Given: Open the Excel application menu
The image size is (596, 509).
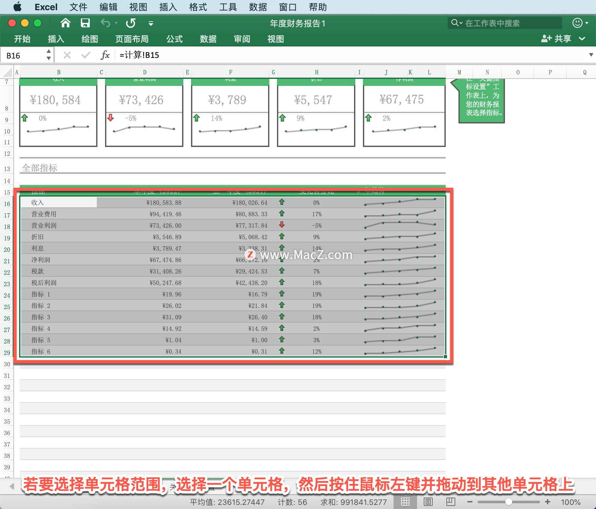Looking at the screenshot, I should 46,7.
